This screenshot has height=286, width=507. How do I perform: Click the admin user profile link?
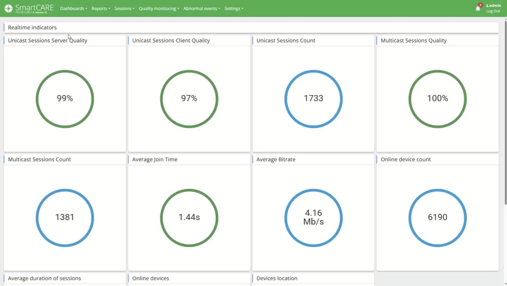pyautogui.click(x=493, y=5)
